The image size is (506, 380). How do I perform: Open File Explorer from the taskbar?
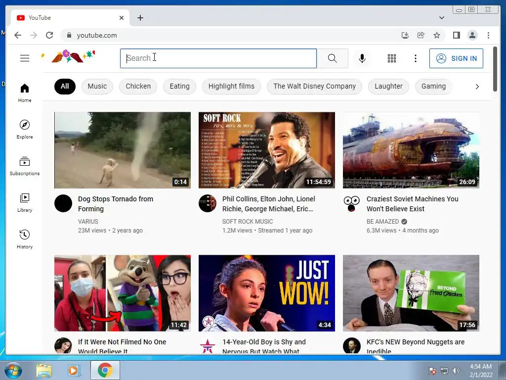(x=44, y=371)
